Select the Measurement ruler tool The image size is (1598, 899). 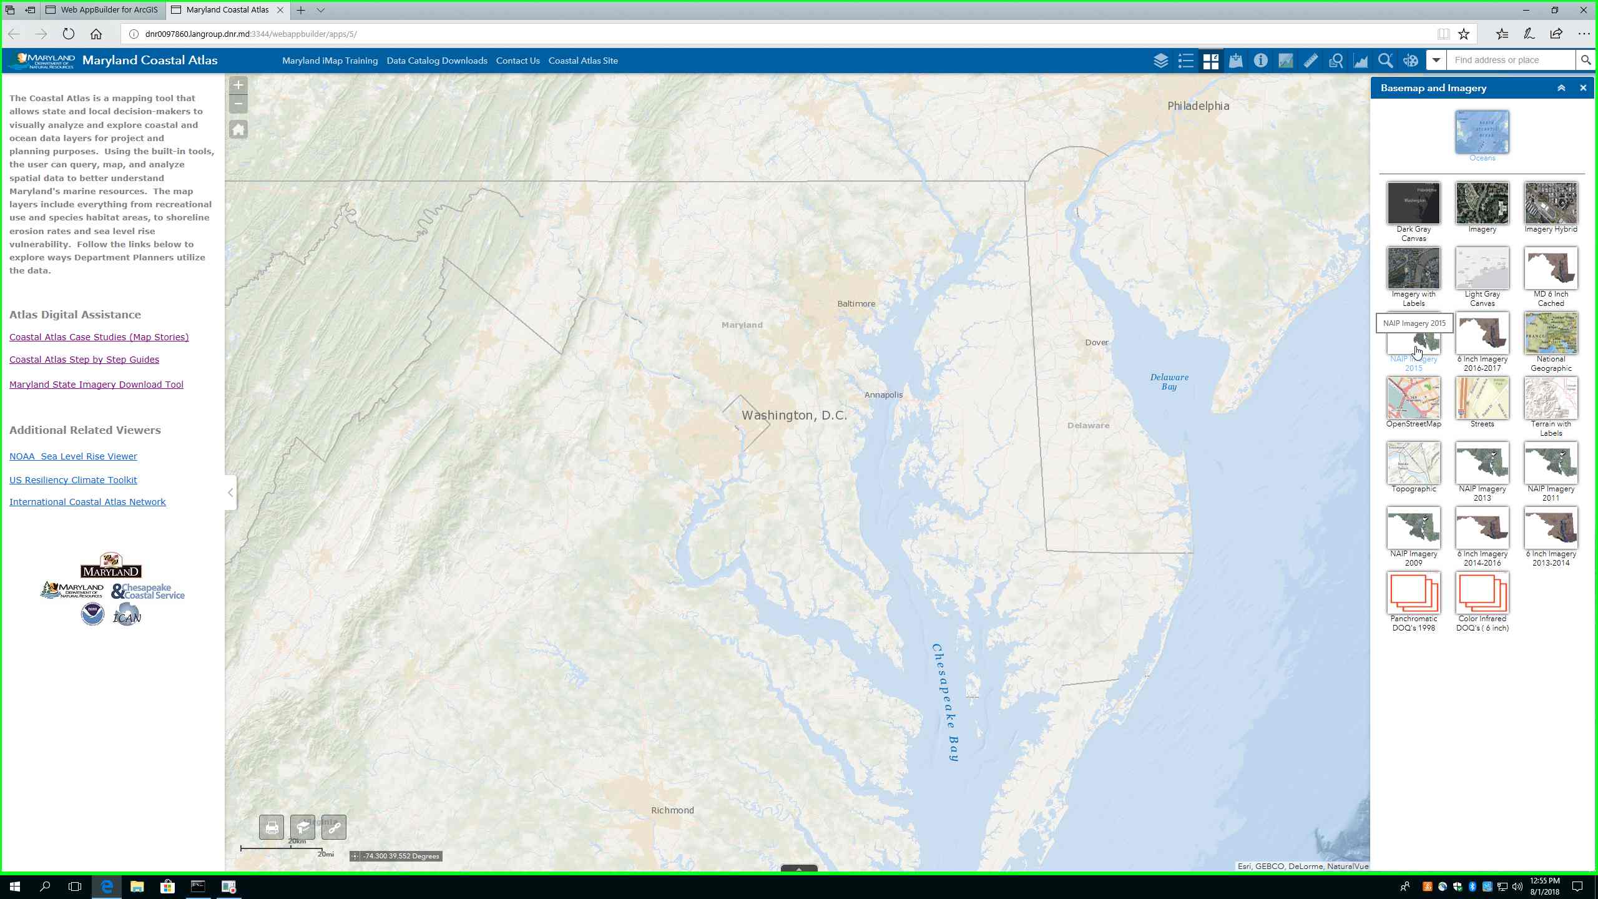(1310, 61)
